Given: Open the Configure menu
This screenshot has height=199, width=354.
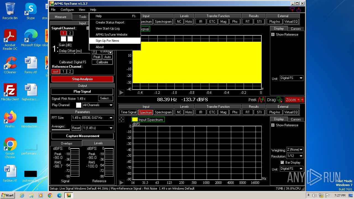Looking at the screenshot, I should click(x=67, y=10).
